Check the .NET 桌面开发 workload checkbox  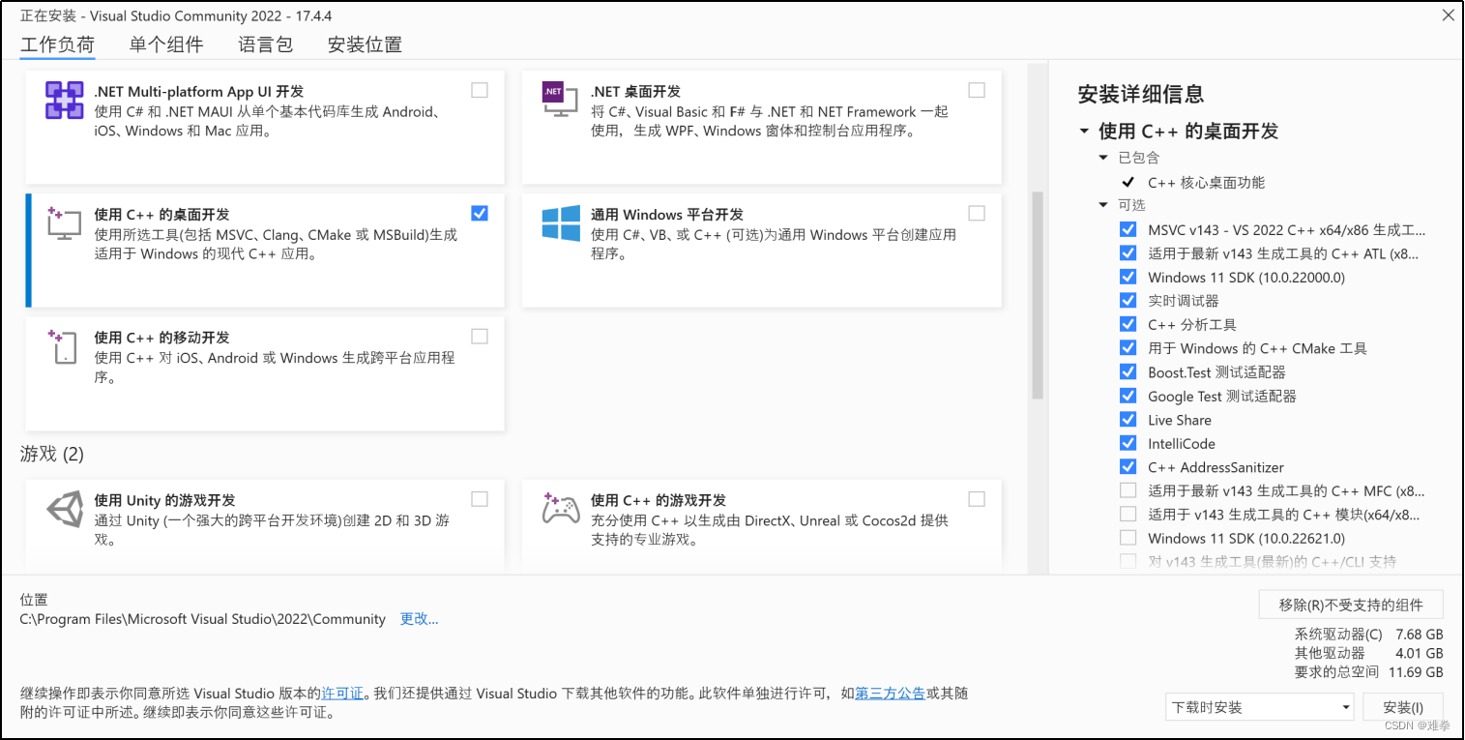pyautogui.click(x=977, y=90)
